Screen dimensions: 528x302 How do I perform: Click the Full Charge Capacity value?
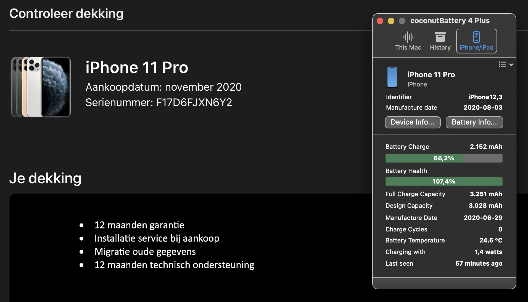pos(486,194)
